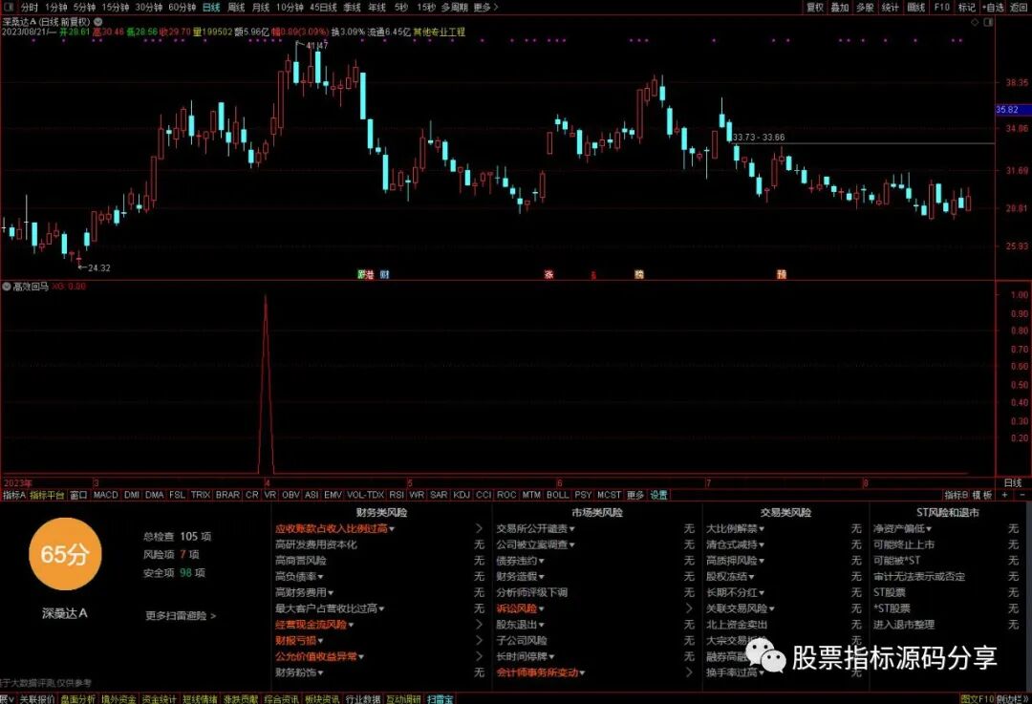The width and height of the screenshot is (1032, 704).
Task: Click the 涨 event marker under the chart
Action: 548,274
